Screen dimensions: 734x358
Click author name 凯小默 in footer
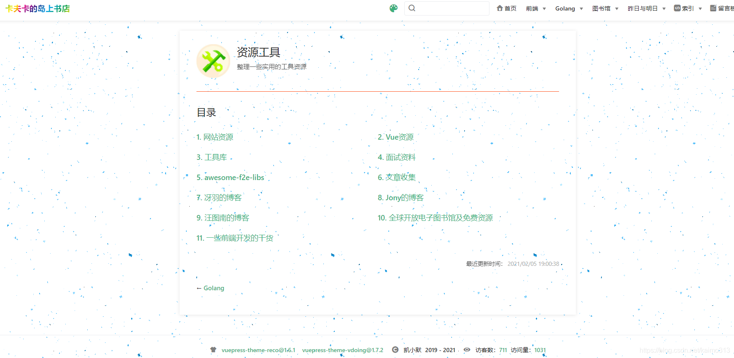click(x=412, y=350)
